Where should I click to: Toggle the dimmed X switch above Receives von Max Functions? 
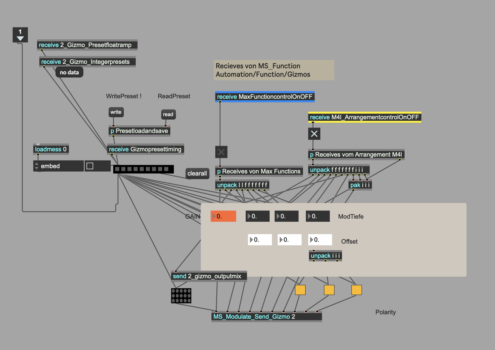coord(221,152)
